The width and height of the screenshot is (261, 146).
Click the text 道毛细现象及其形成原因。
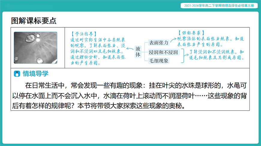(217, 58)
